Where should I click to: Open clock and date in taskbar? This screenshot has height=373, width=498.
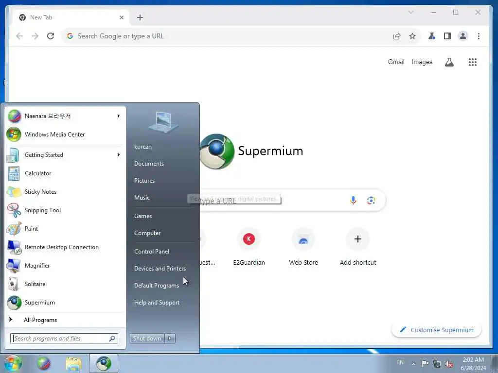[x=473, y=363]
